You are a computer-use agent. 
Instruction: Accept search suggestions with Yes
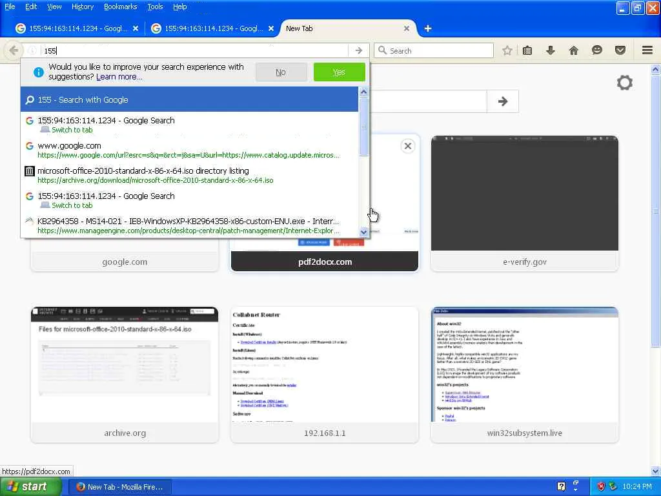339,72
